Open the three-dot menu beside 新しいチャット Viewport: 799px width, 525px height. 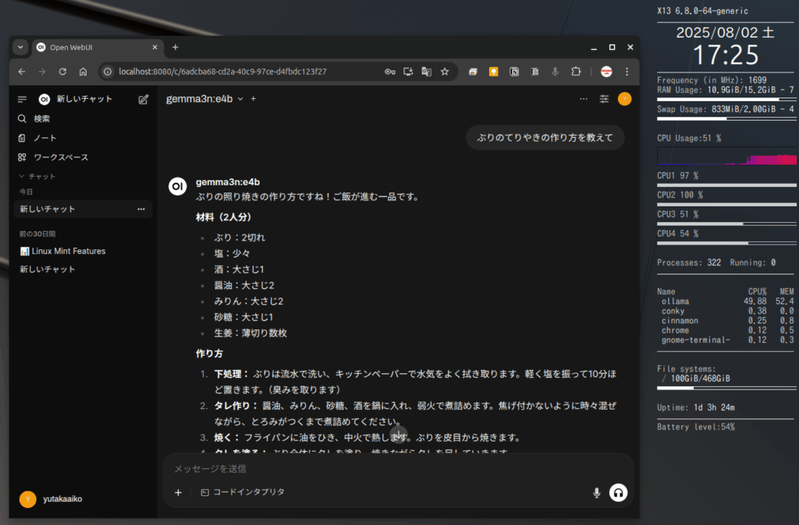coord(141,209)
